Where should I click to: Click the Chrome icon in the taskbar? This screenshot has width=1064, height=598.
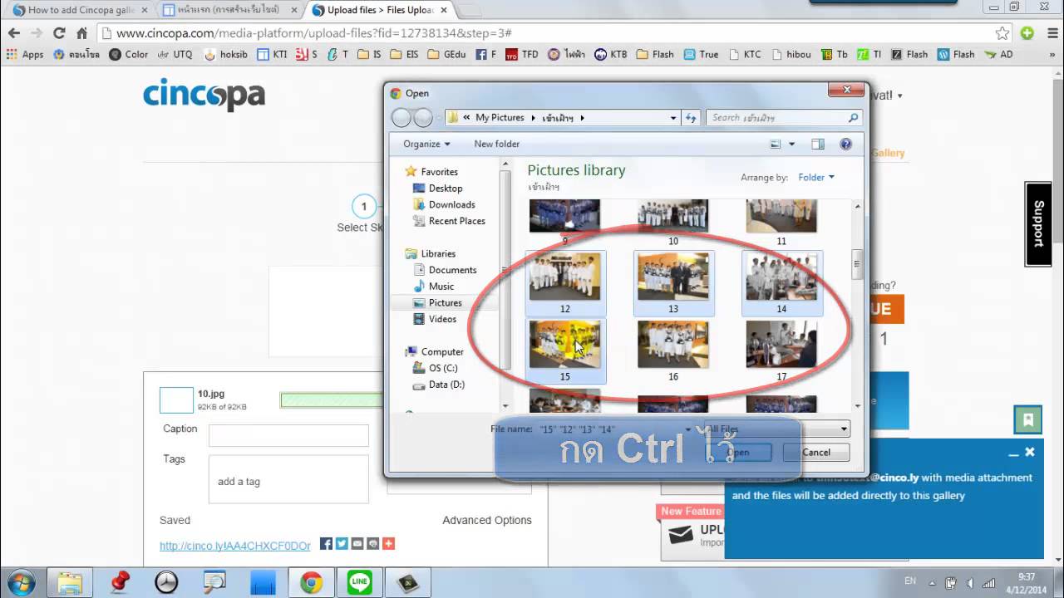pos(312,582)
